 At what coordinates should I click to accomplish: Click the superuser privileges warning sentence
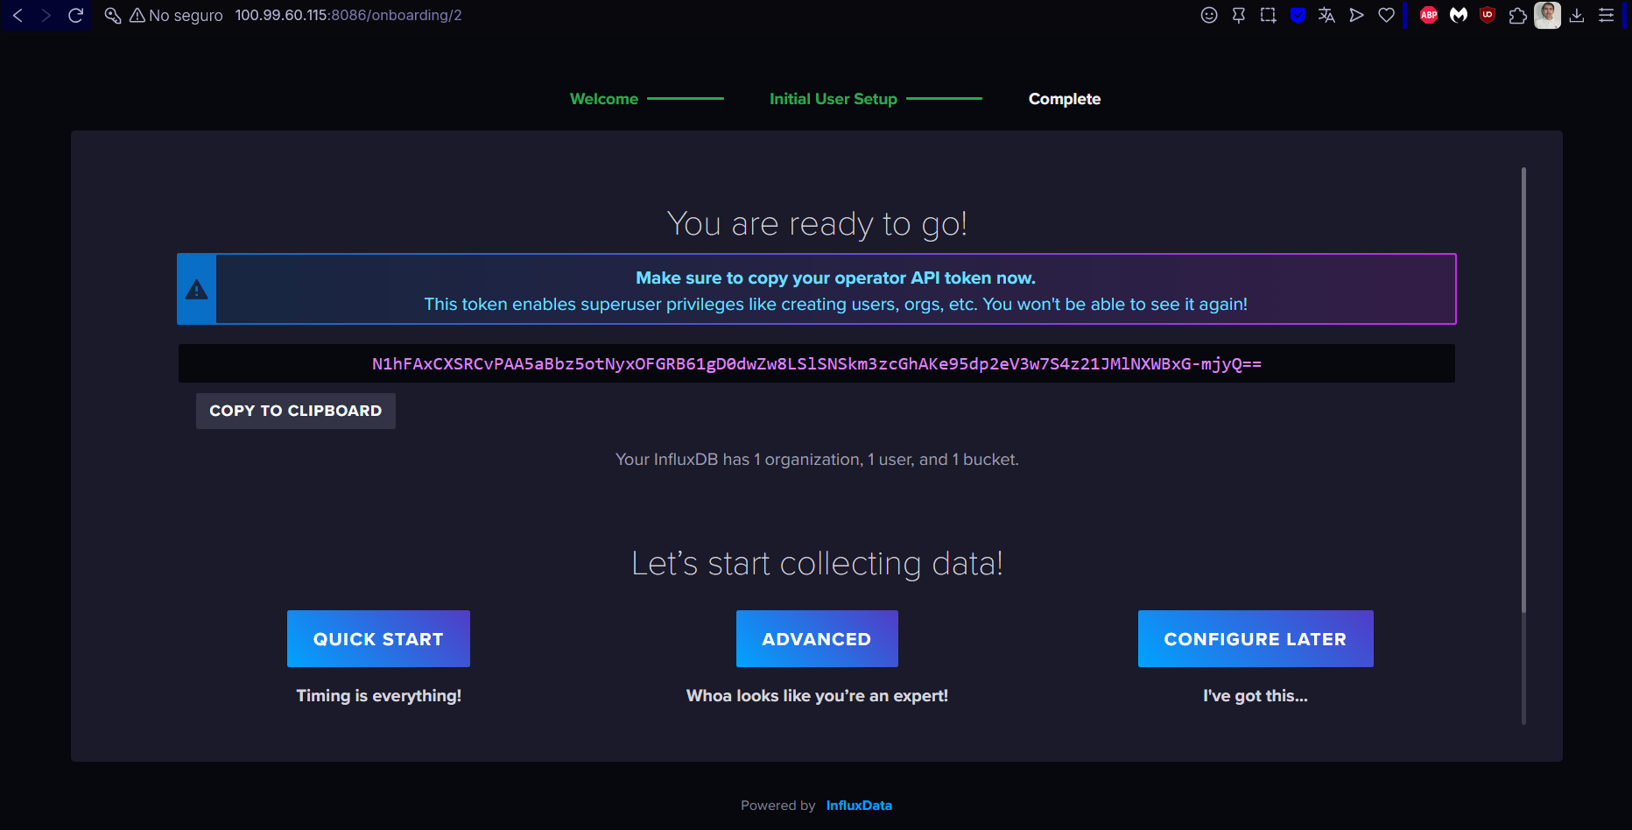pos(835,304)
